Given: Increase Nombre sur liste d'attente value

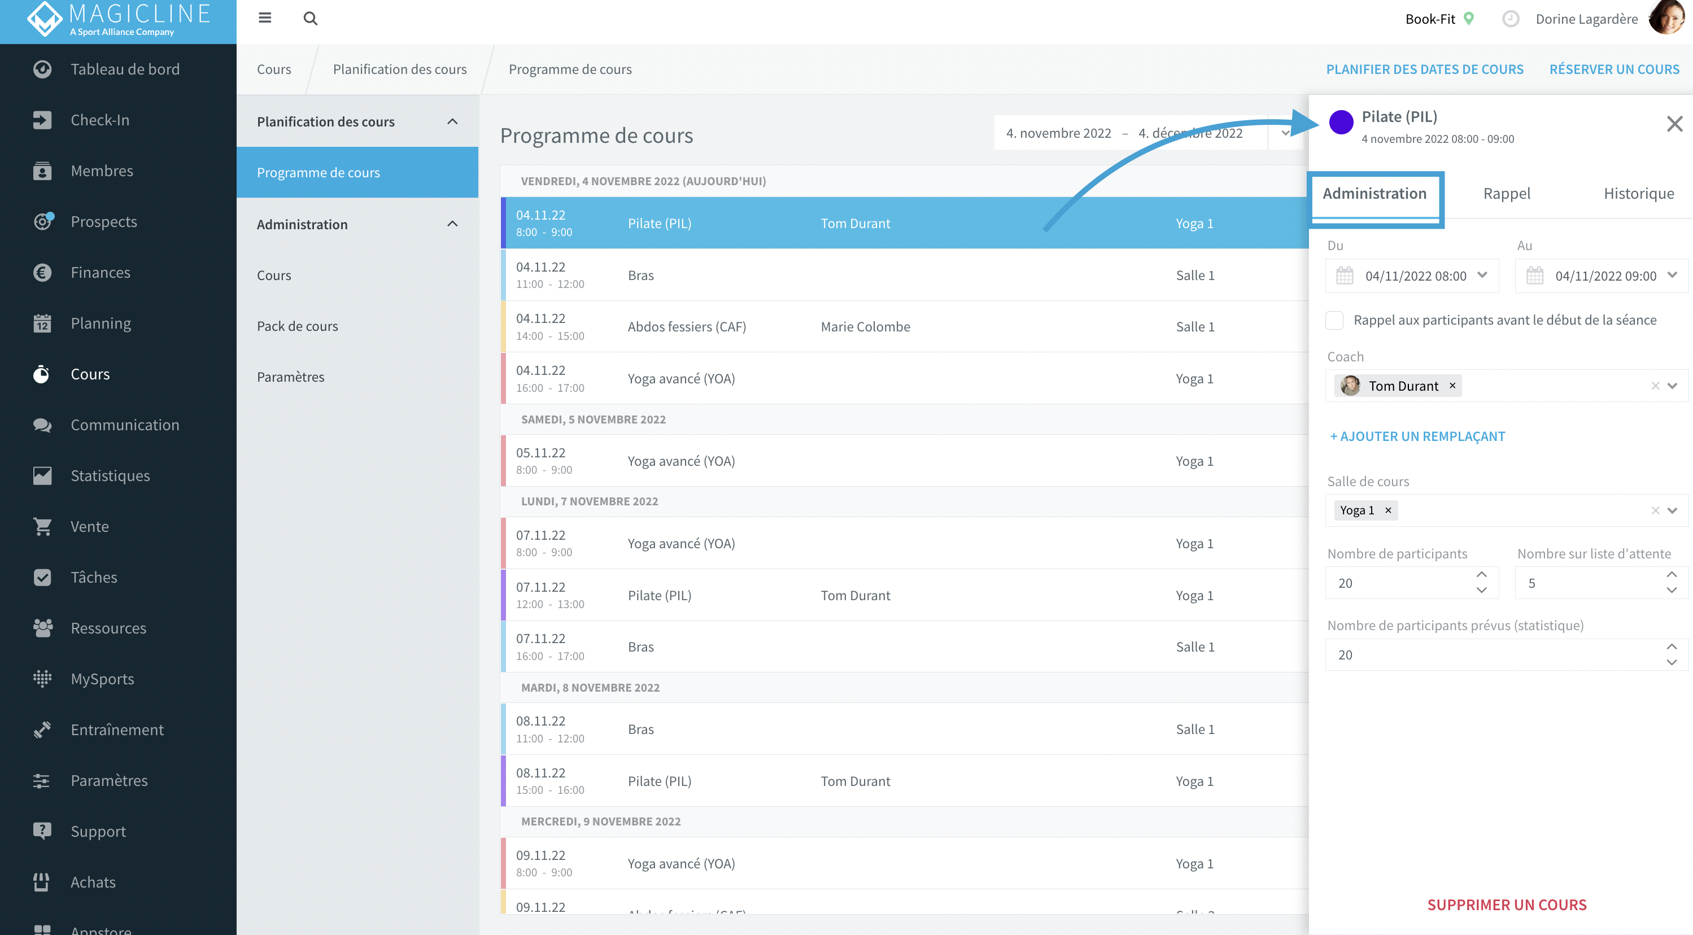Looking at the screenshot, I should pos(1672,575).
